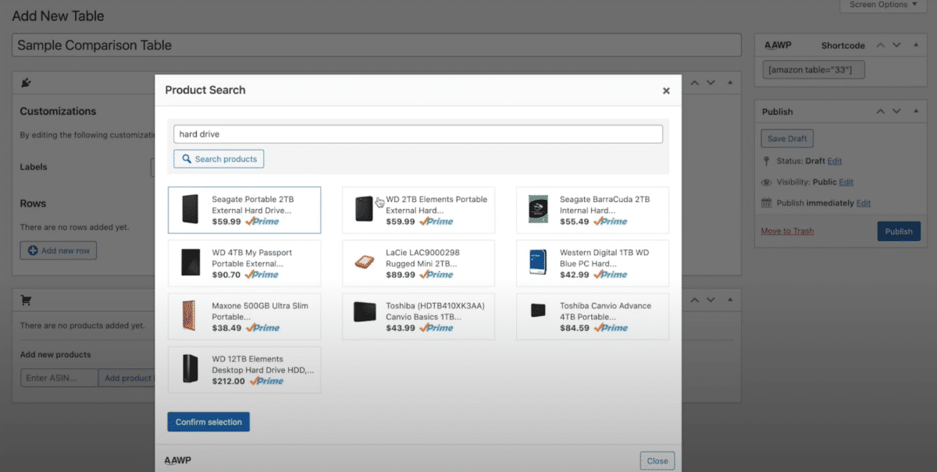Move the Shortcode box down

click(896, 45)
